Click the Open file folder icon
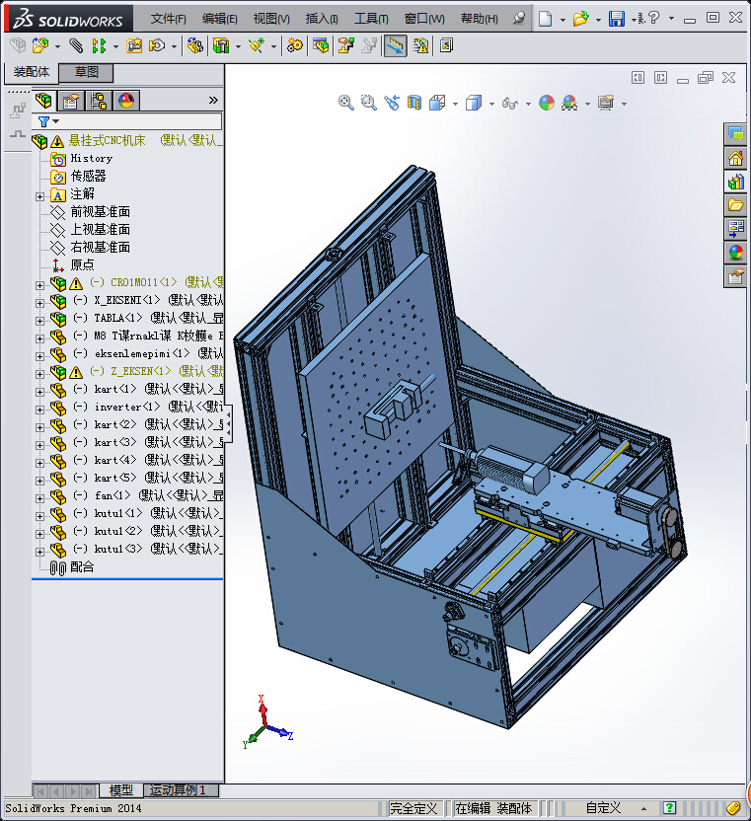 (x=580, y=19)
